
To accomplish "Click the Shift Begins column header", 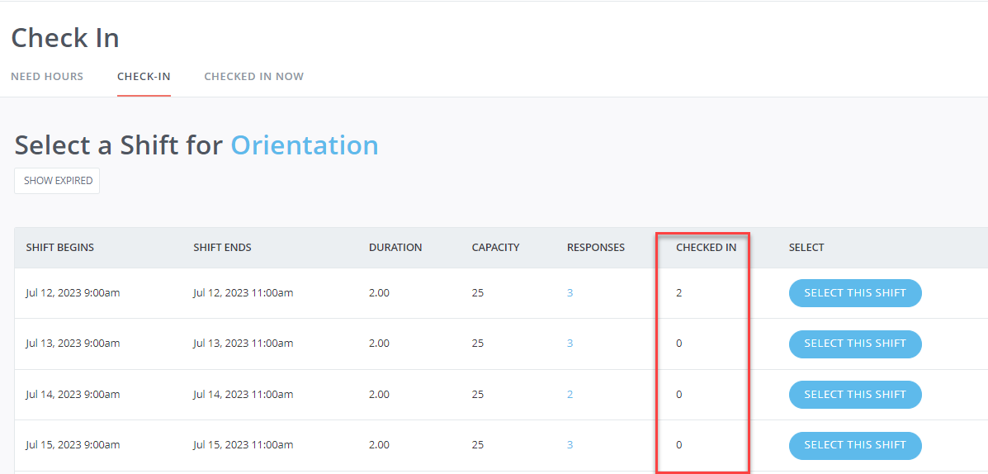I will click(60, 248).
